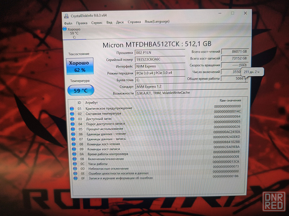Click the 59 °C temperature button

(x=81, y=90)
